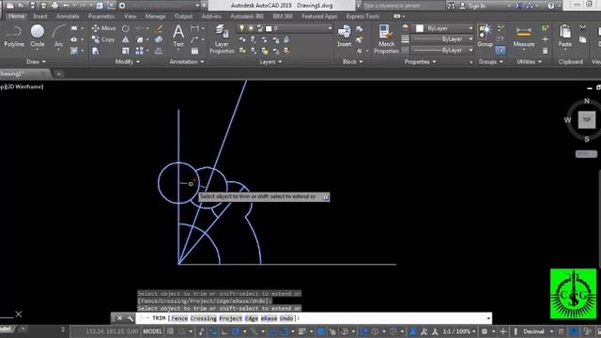Click the Insert block icon
Image resolution: width=601 pixels, height=338 pixels.
[345, 36]
